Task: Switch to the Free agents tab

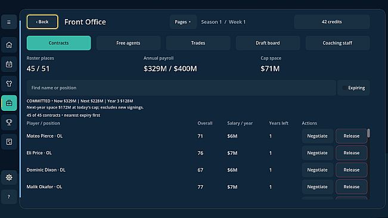Action: [x=128, y=43]
